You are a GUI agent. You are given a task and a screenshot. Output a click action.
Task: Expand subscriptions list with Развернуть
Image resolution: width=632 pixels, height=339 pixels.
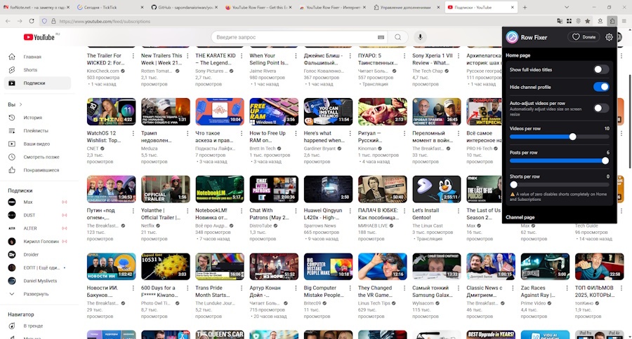[36, 294]
